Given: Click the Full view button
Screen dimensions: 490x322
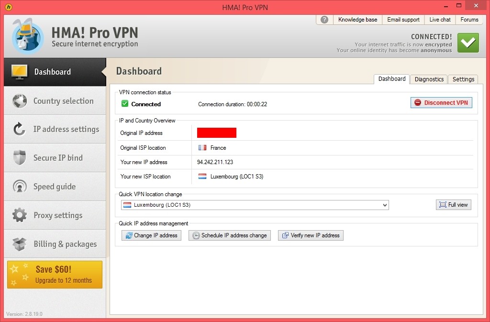Looking at the screenshot, I should click(454, 205).
